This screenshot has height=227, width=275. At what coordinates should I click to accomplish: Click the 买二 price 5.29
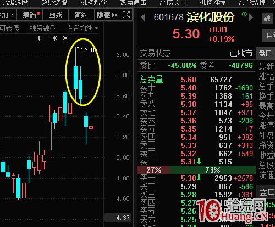point(189,186)
